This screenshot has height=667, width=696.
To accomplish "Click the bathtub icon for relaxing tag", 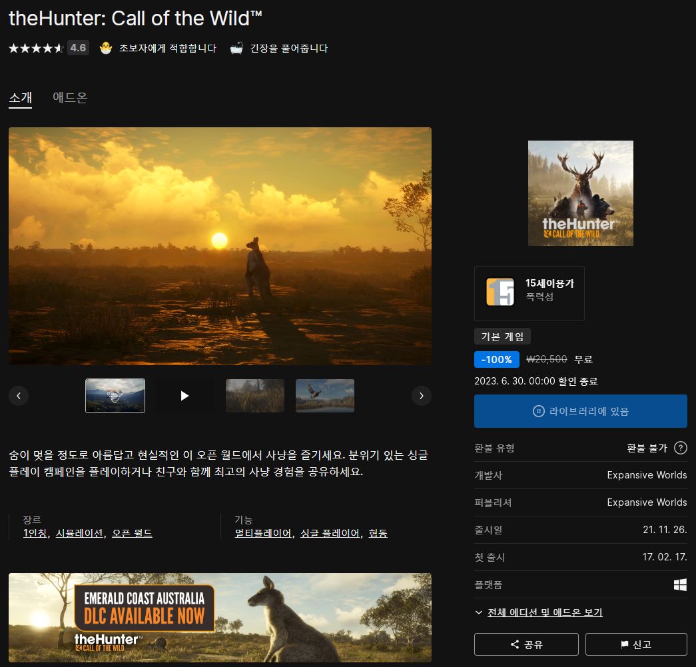I will coord(236,48).
